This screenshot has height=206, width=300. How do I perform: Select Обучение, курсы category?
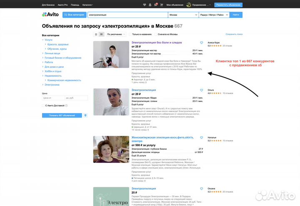click(x=57, y=49)
